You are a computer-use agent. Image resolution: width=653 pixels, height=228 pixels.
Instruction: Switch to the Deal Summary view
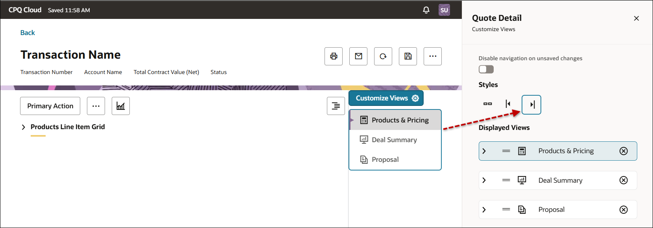pos(394,140)
